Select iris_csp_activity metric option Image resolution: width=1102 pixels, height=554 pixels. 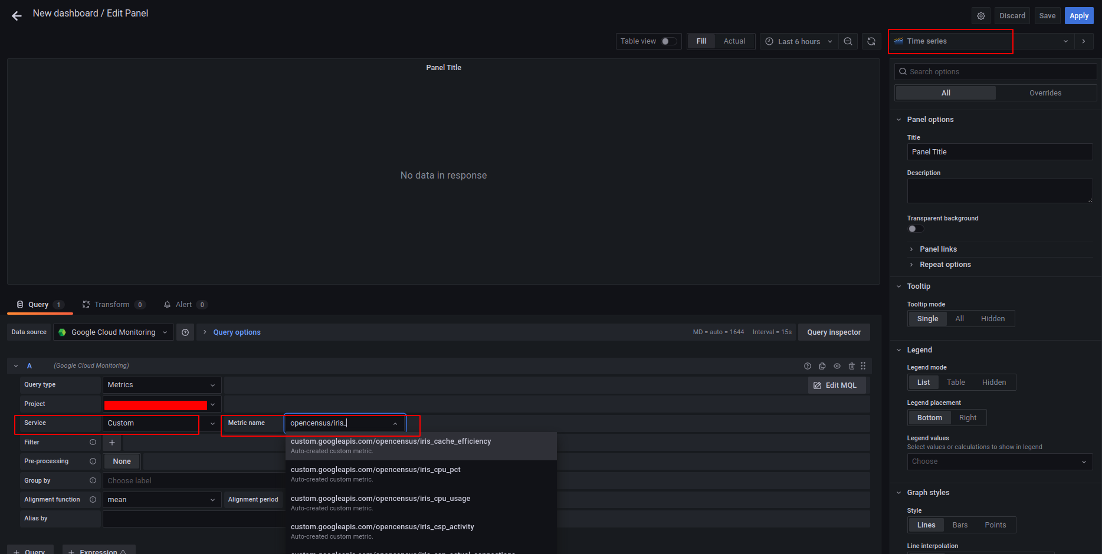(421, 532)
